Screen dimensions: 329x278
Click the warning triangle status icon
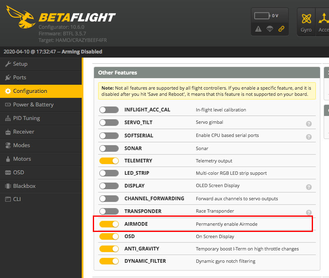tap(258, 29)
